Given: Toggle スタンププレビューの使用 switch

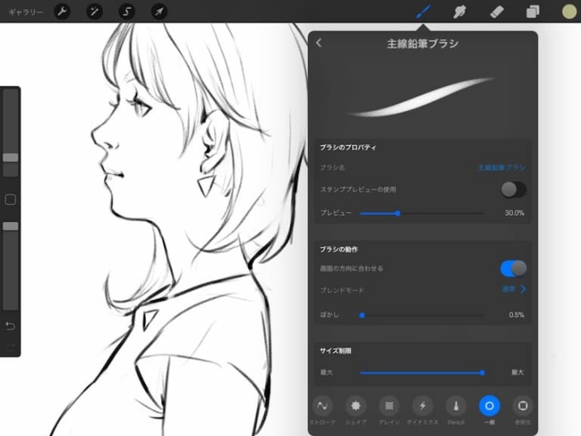Looking at the screenshot, I should (513, 189).
